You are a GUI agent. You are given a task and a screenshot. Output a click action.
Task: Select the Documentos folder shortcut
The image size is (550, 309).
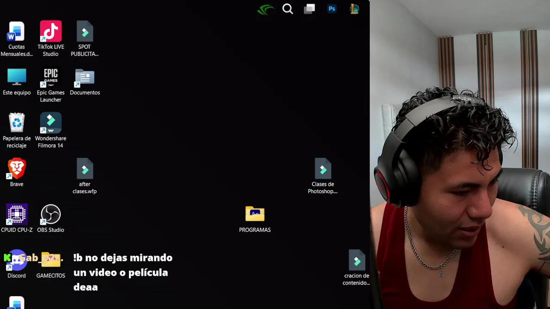coord(85,82)
